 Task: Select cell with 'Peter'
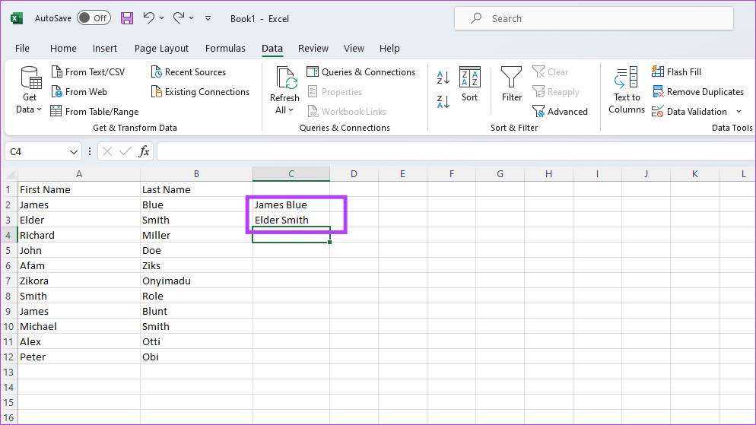[x=79, y=357]
